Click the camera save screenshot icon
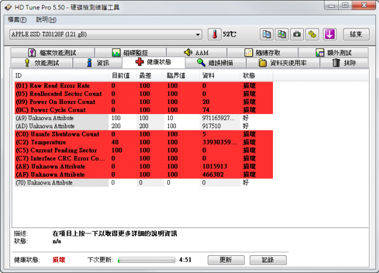This screenshot has width=379, height=273. coord(297,34)
